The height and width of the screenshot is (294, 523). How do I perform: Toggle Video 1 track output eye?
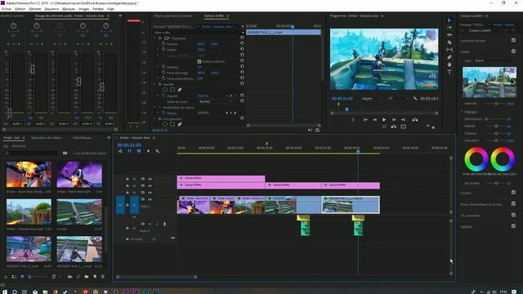tap(150, 199)
